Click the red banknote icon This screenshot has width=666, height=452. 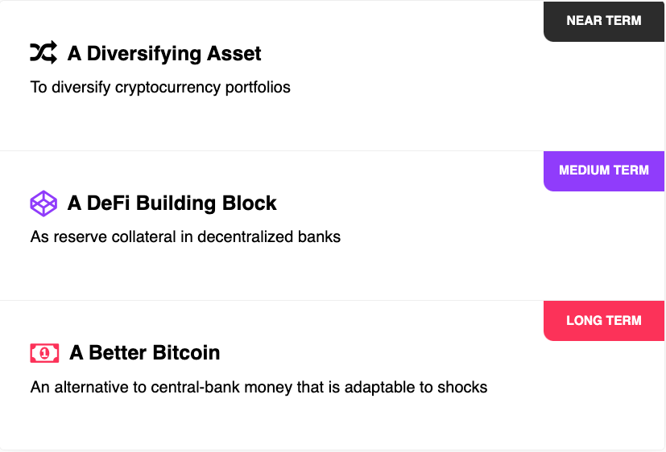[x=44, y=353]
